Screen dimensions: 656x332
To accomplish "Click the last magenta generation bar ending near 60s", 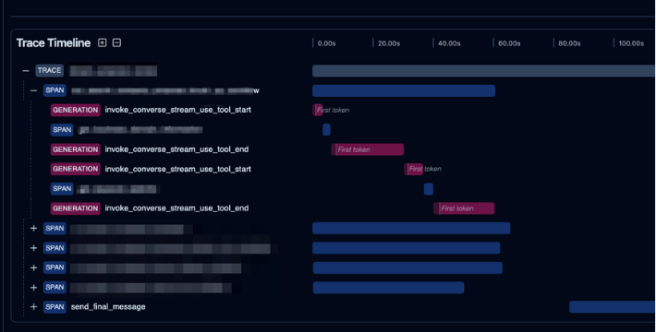I will click(x=464, y=208).
